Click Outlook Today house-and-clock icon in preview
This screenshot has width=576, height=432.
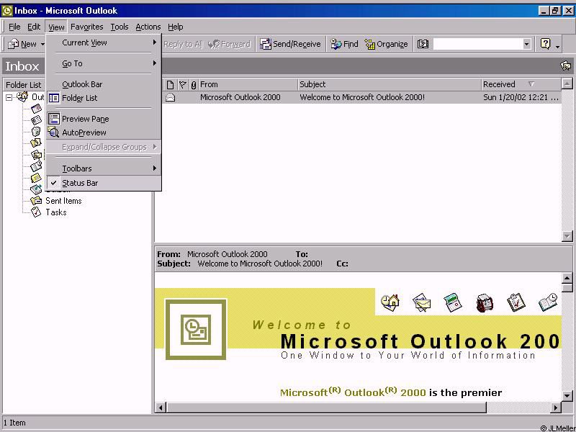click(x=390, y=302)
